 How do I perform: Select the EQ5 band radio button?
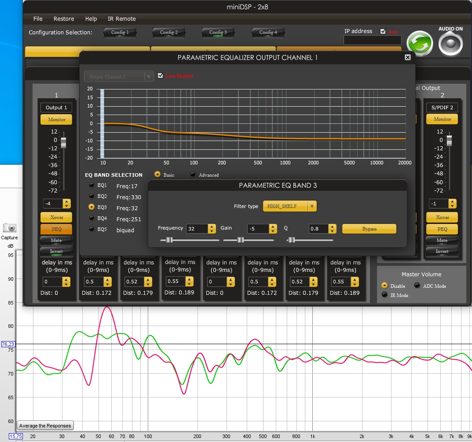point(91,229)
